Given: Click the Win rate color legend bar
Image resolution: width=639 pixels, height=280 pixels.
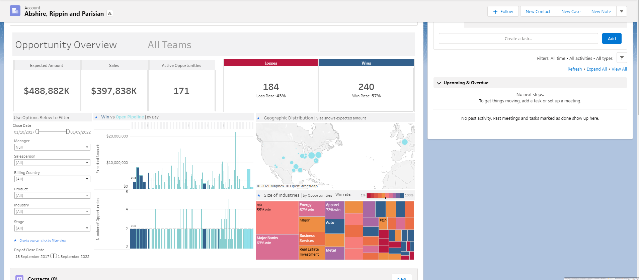Looking at the screenshot, I should 385,195.
